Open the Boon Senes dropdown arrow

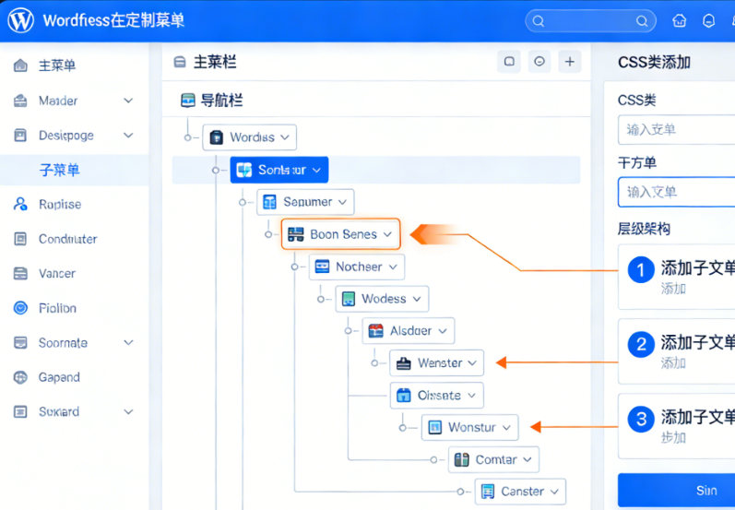point(387,234)
